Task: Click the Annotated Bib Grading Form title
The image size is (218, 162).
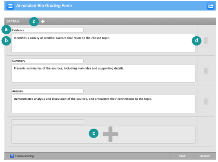Action: [44, 6]
